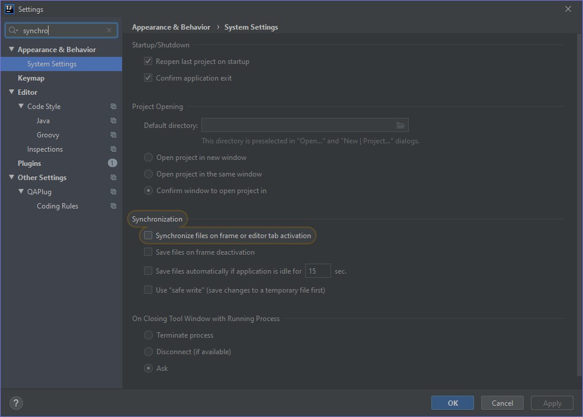Enable Save files on frame deactivation

coord(148,252)
